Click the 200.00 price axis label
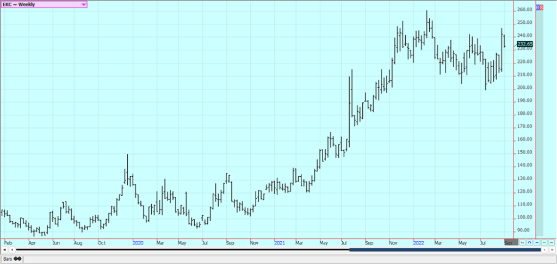 524,87
